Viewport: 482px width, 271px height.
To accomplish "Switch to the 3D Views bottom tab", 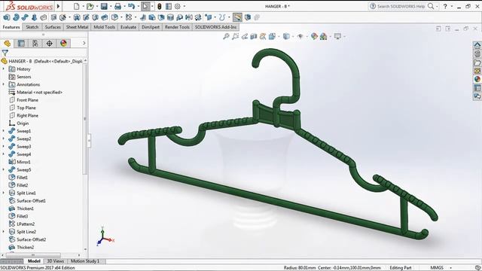I will [55, 261].
